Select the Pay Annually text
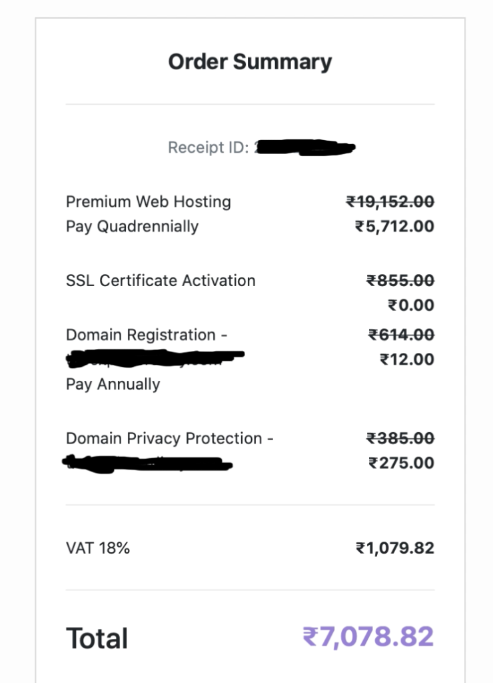 [113, 384]
